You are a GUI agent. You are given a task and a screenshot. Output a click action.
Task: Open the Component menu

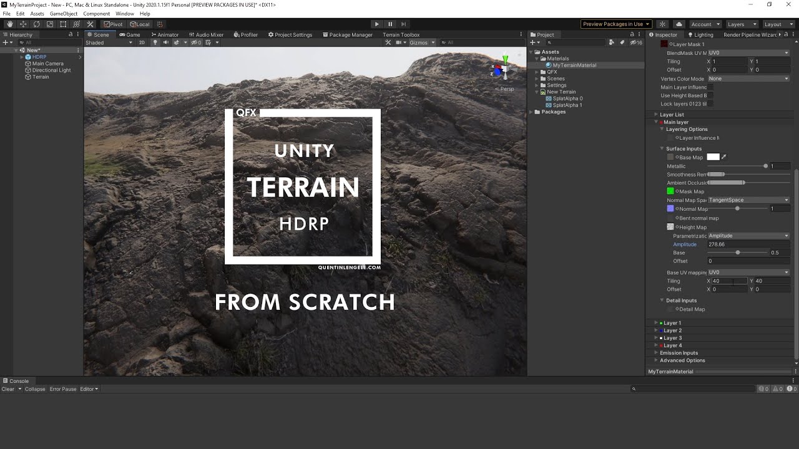96,14
